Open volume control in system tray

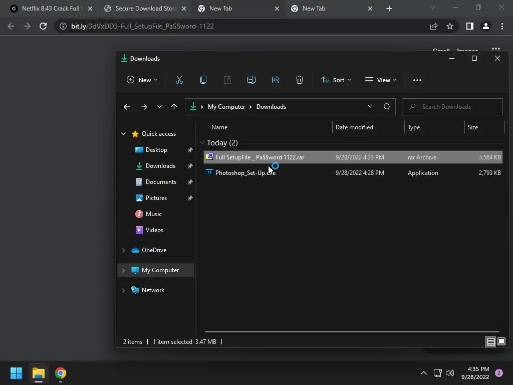pyautogui.click(x=450, y=373)
